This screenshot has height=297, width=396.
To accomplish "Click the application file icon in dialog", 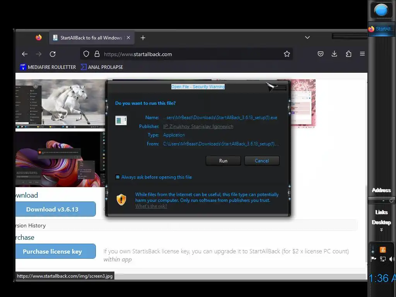I will [121, 121].
